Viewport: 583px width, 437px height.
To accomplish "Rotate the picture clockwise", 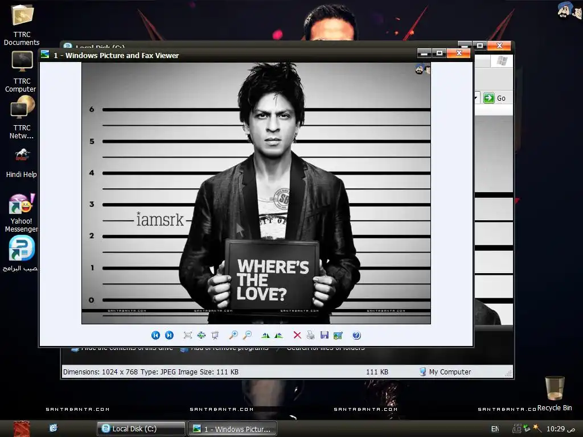I will pos(265,335).
